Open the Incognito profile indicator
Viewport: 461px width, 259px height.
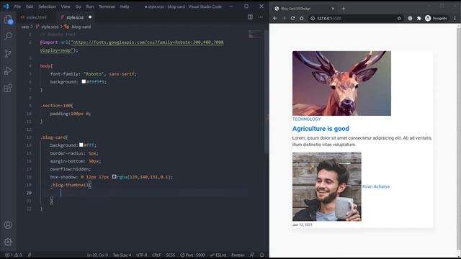coord(437,18)
